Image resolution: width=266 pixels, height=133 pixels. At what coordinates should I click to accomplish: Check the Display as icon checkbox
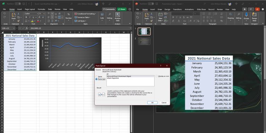pos(156,76)
